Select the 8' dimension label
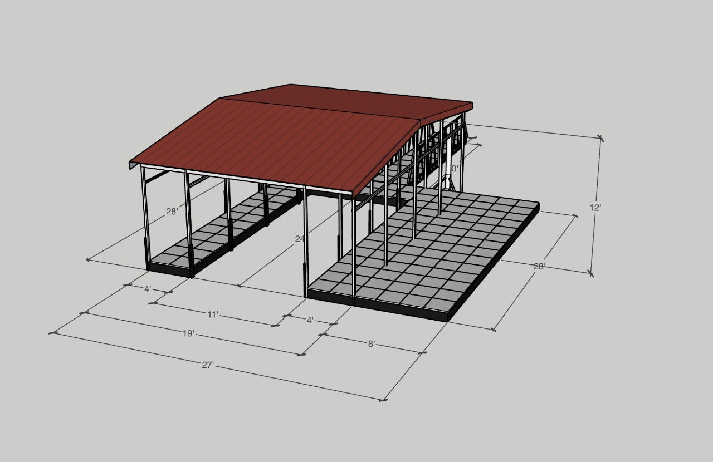This screenshot has height=462, width=713. click(372, 344)
